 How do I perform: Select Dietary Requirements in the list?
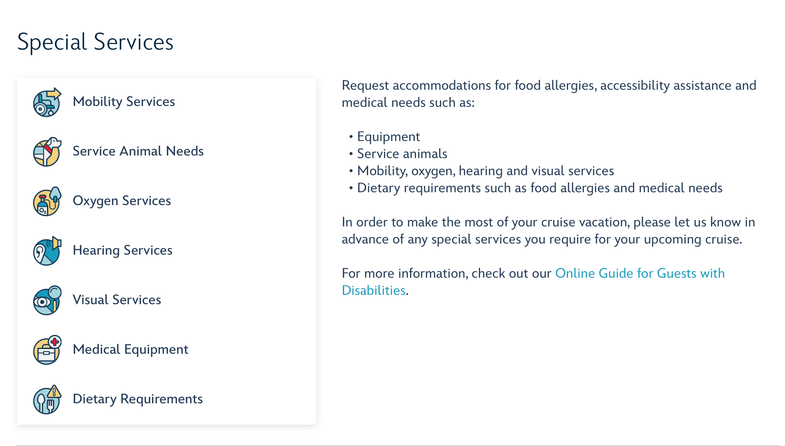(138, 399)
